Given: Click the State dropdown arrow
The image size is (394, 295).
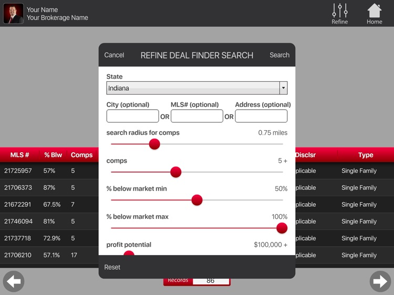Looking at the screenshot, I should click(x=284, y=88).
